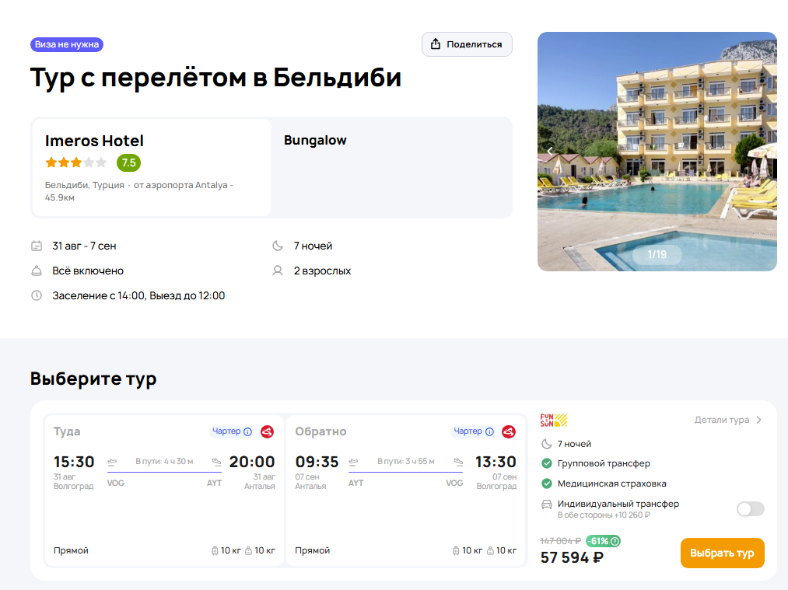Click the Чартер info badge on Обратно flight
The height and width of the screenshot is (590, 788).
474,431
